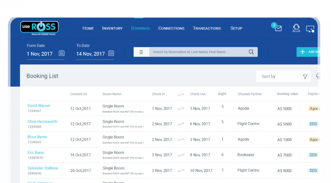Click check-out date 8 Nov, 2017
Screen dimensions: 331x183
[200, 155]
